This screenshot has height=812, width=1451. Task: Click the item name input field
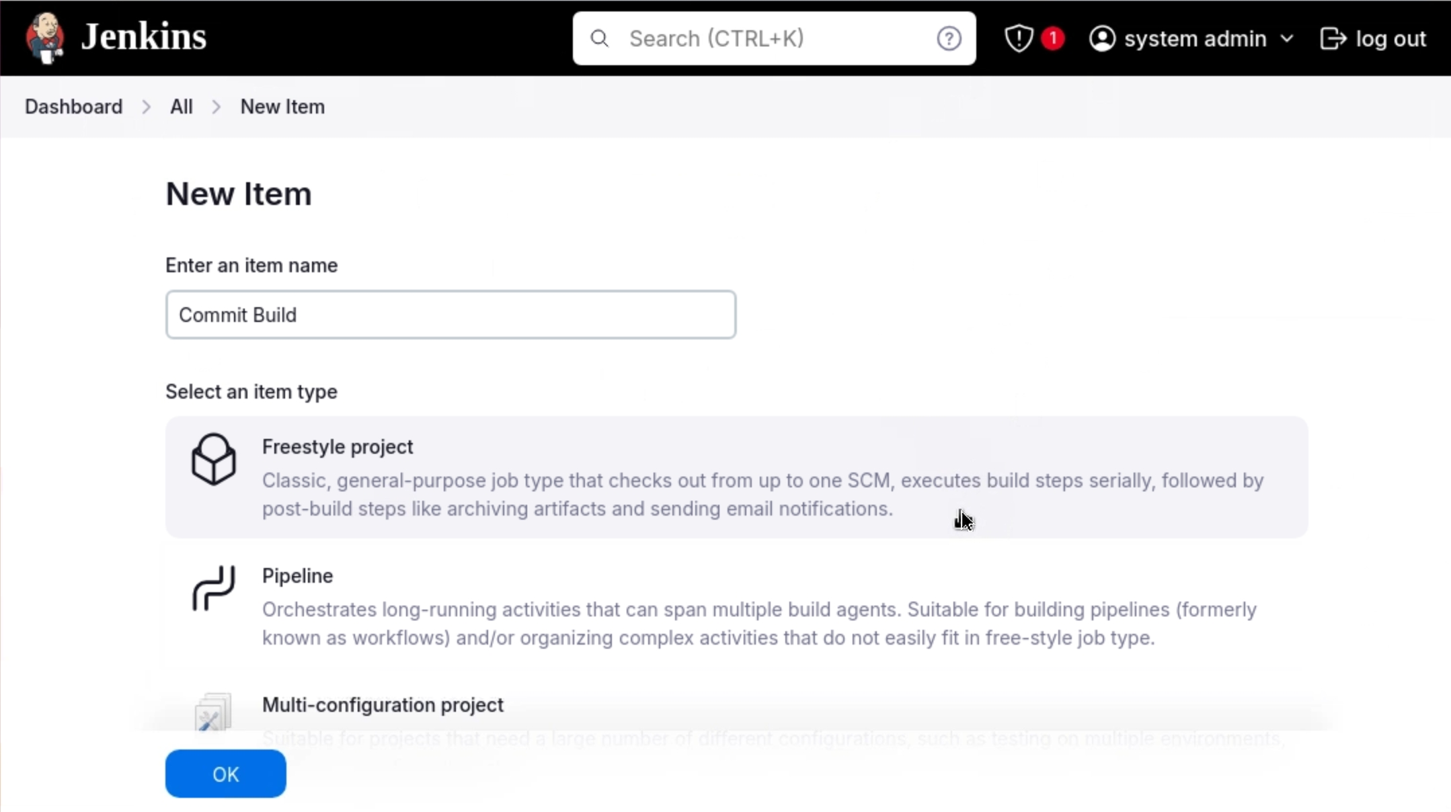pos(450,315)
